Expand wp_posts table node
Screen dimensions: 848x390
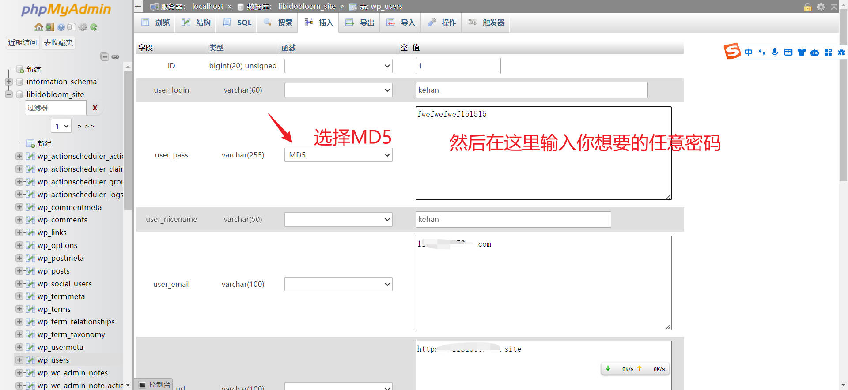[x=19, y=271]
